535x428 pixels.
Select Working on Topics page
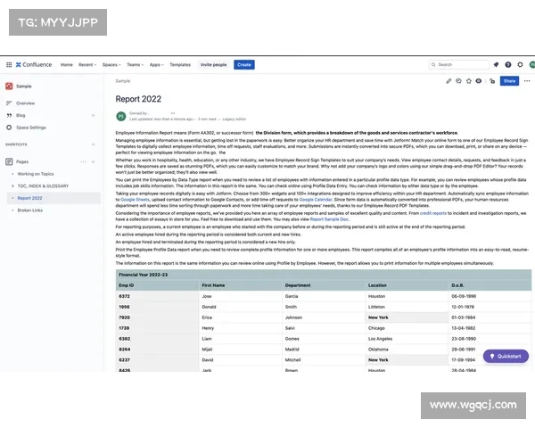click(x=36, y=174)
